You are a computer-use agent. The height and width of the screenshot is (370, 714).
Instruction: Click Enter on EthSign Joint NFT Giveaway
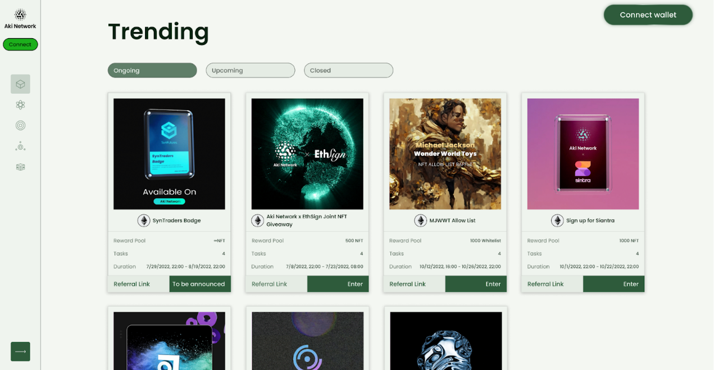pyautogui.click(x=338, y=284)
